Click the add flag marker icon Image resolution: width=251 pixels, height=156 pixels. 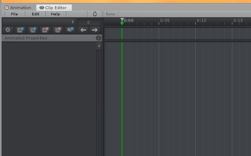[x=70, y=30]
